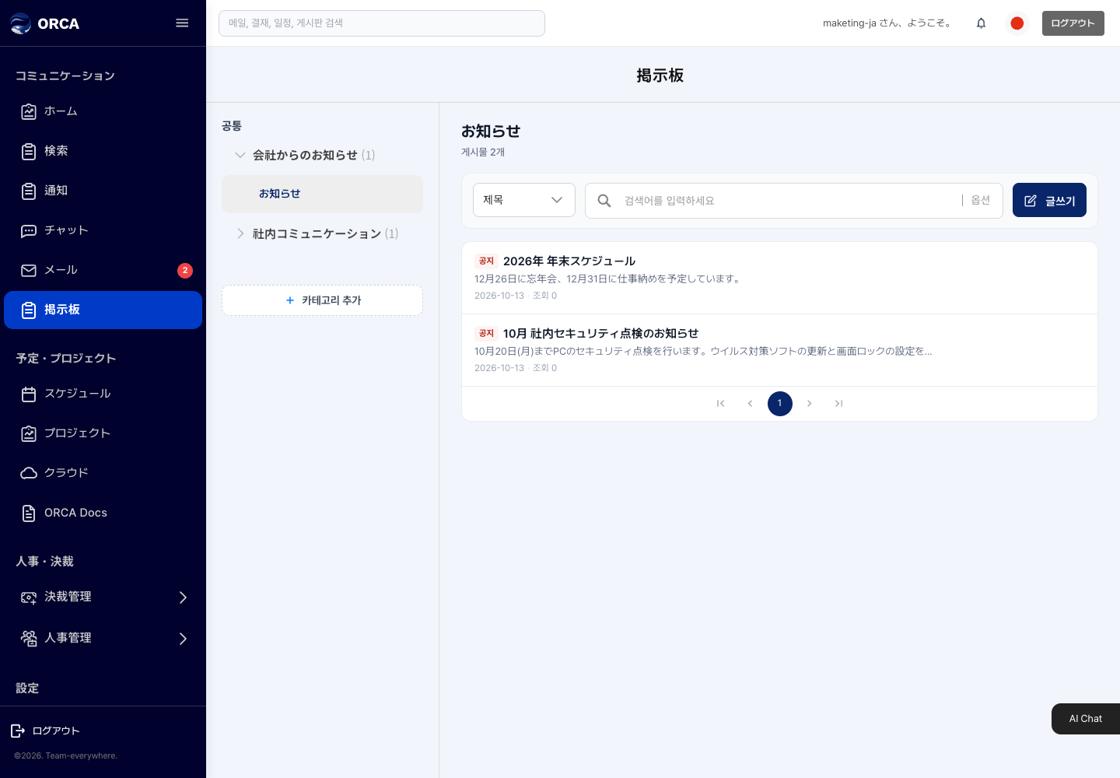Open notifications bell icon in header
1120x778 pixels.
[x=981, y=23]
